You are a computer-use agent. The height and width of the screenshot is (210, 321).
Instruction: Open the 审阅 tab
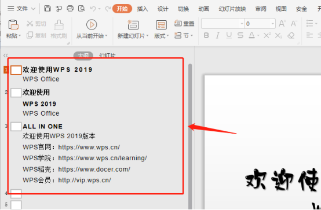point(261,9)
